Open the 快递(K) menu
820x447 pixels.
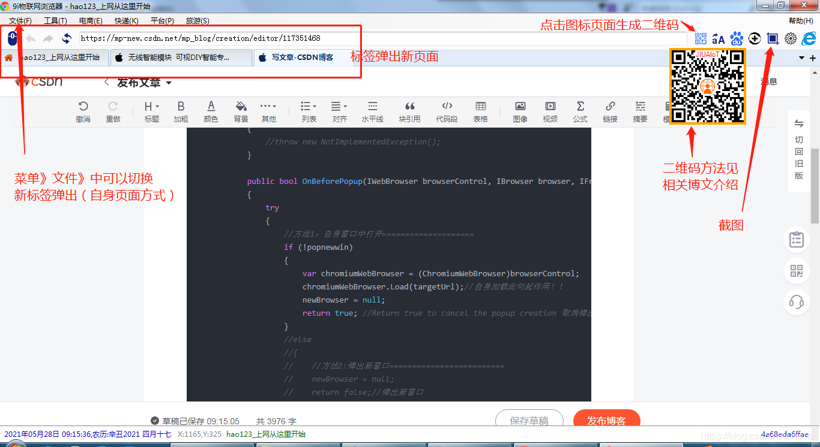pyautogui.click(x=126, y=20)
